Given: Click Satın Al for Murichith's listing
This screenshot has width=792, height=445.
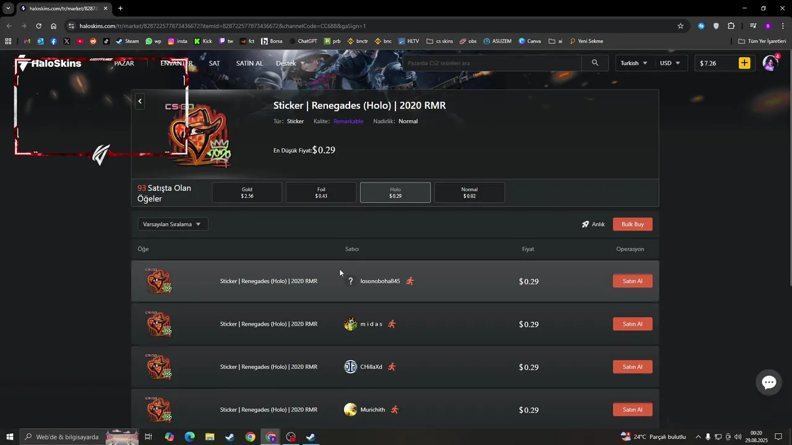Looking at the screenshot, I should click(632, 410).
